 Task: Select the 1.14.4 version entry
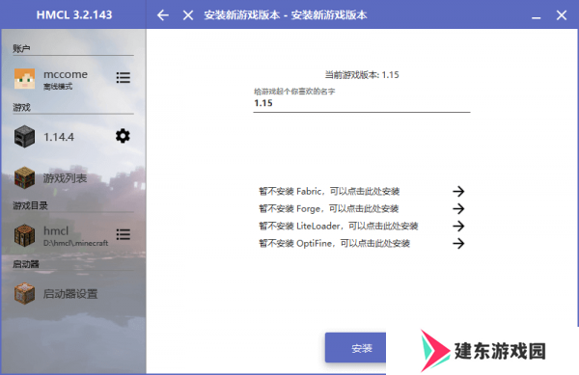click(59, 137)
